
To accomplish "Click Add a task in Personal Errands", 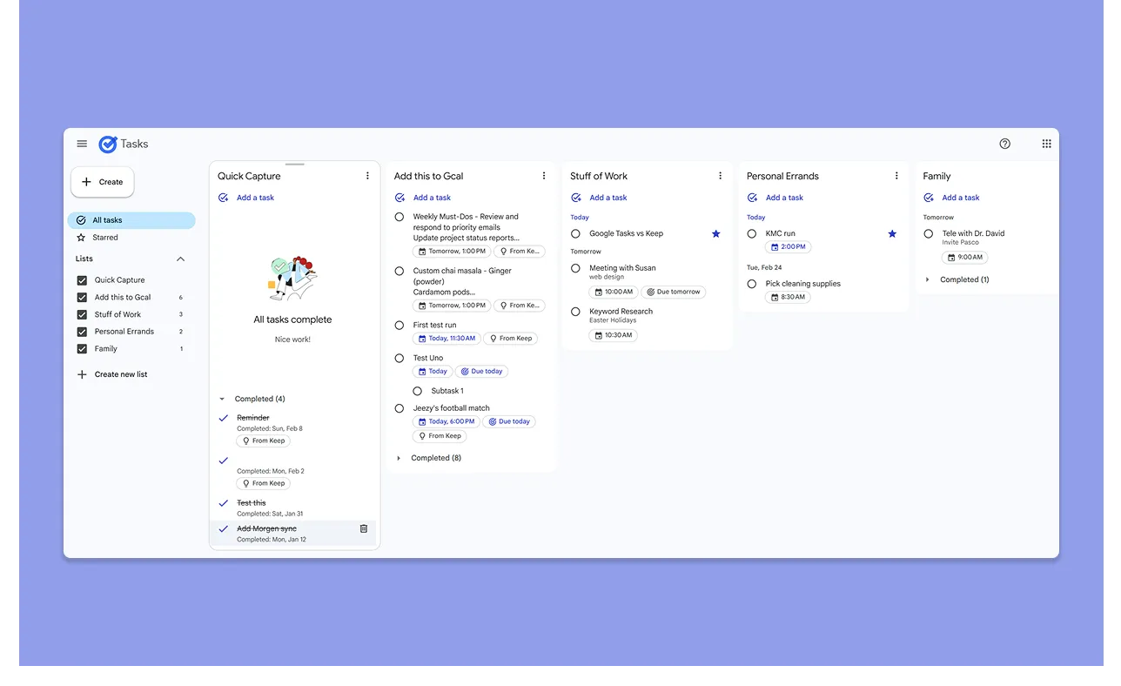I will (782, 198).
